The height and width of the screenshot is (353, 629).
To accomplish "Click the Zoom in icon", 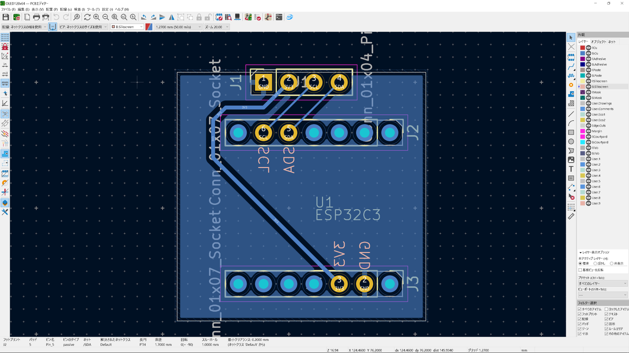I will [96, 17].
